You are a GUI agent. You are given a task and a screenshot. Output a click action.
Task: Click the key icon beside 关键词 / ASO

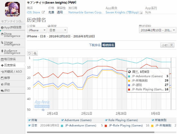tap(2, 72)
